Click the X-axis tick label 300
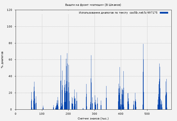The width and height of the screenshot is (177, 121). tap(95, 114)
